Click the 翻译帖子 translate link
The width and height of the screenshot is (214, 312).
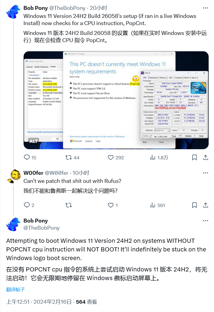point(16,290)
